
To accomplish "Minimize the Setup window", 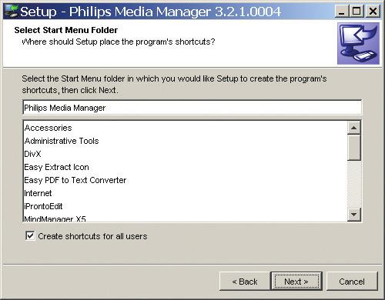I will pos(342,12).
